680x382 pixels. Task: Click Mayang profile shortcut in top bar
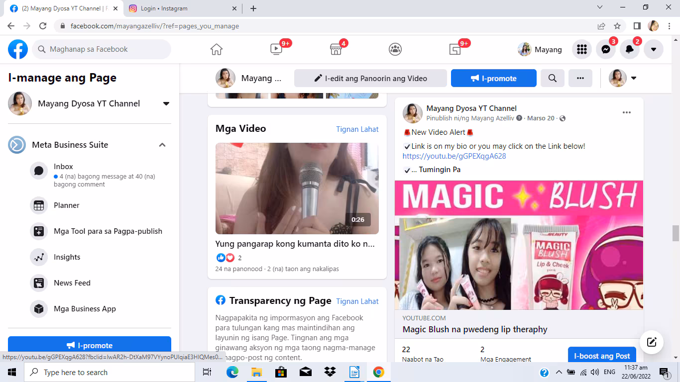pos(540,49)
